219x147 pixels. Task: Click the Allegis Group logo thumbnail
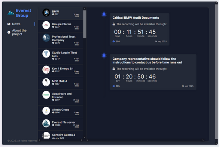pyautogui.click(x=46, y=111)
